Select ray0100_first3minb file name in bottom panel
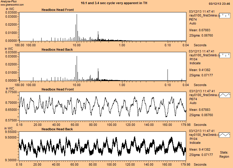Viewport: 233px width, 168px height. click(204, 135)
